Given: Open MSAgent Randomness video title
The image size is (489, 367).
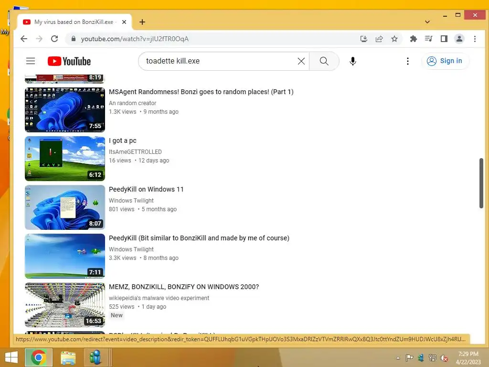Looking at the screenshot, I should [x=201, y=92].
